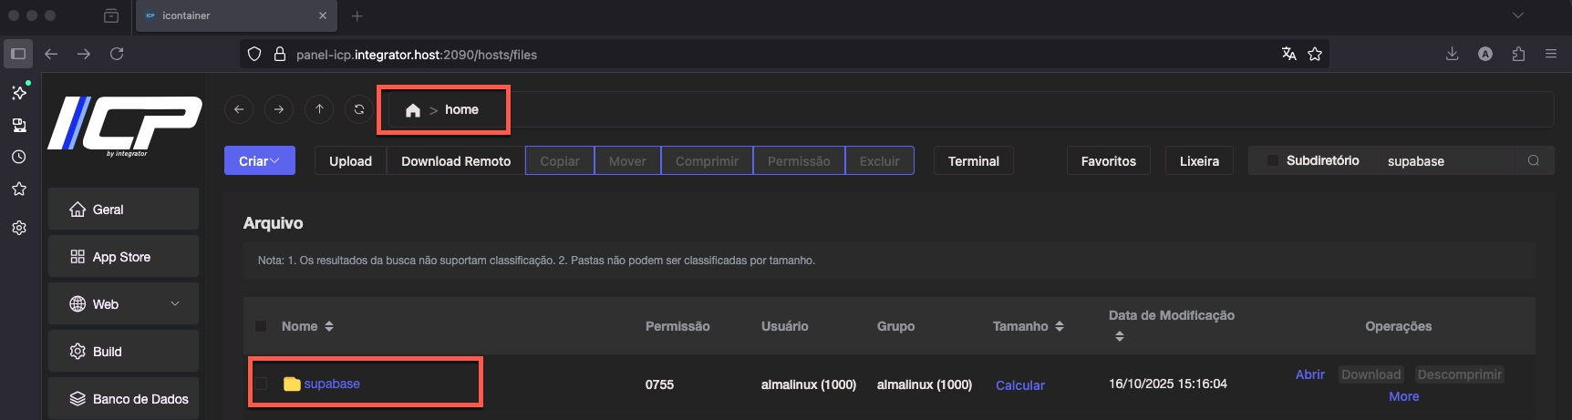Click the sparkle AI sidebar icon
Image resolution: width=1572 pixels, height=420 pixels.
19,92
